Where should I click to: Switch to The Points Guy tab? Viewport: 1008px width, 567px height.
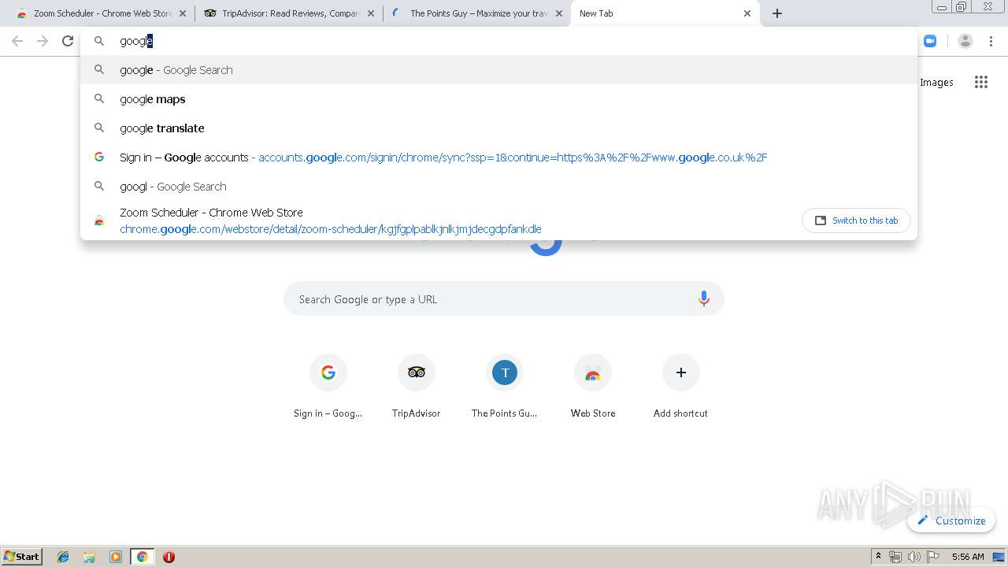[477, 13]
